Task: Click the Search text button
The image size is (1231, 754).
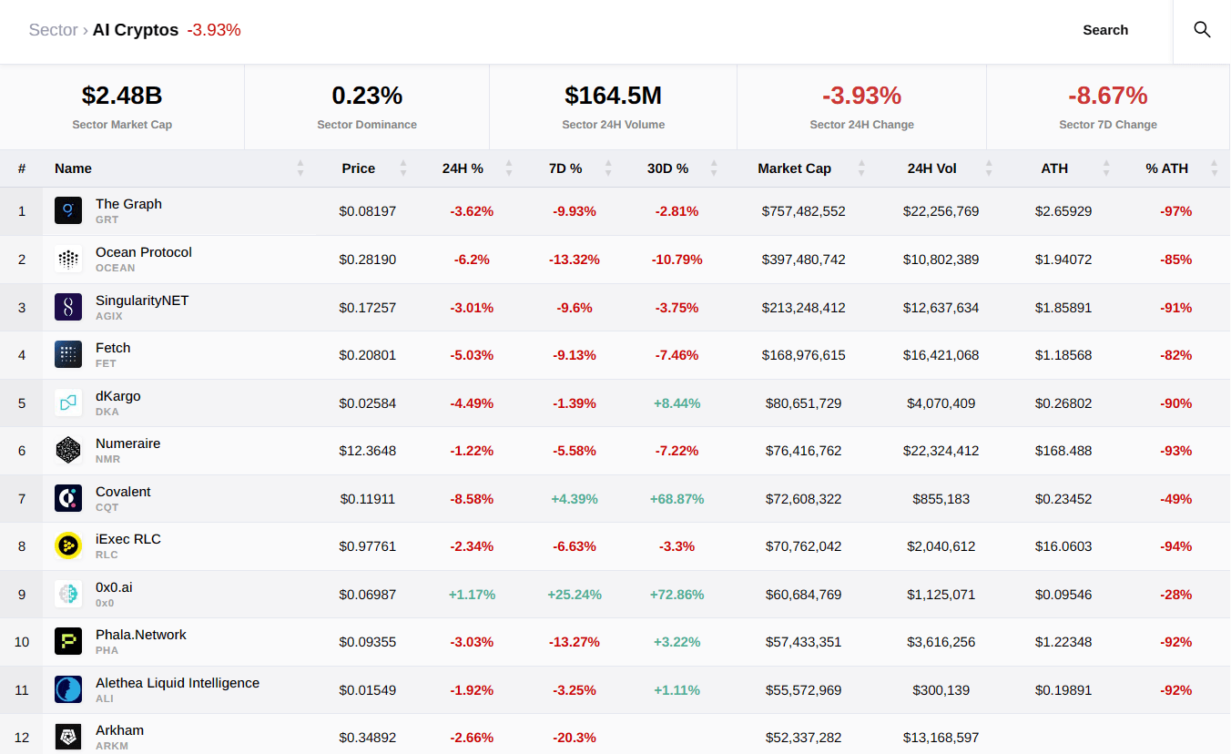Action: tap(1104, 29)
